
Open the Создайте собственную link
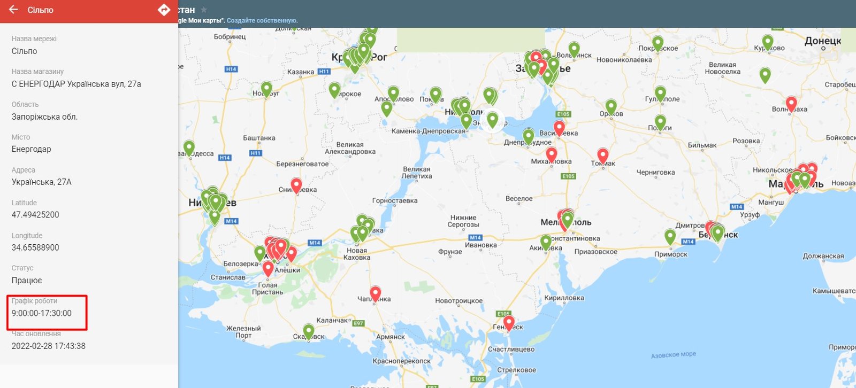[262, 20]
